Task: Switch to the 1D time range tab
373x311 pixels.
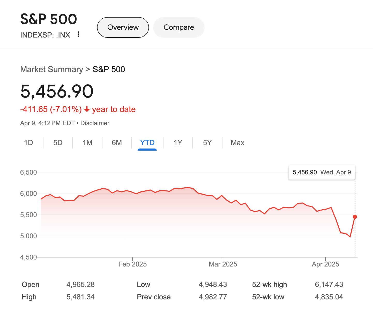Action: (29, 143)
